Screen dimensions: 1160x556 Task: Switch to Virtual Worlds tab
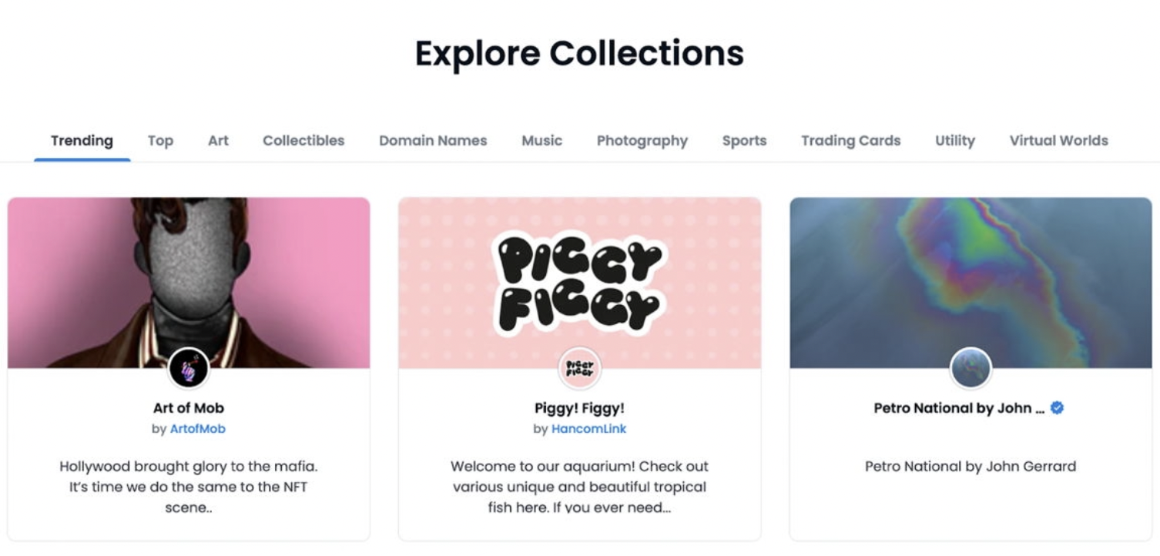[x=1058, y=141]
